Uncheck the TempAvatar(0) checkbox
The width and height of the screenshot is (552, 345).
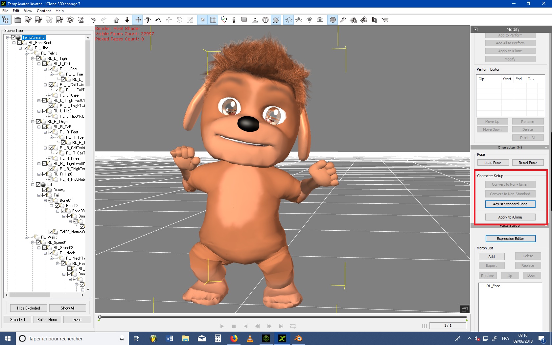[x=13, y=37]
